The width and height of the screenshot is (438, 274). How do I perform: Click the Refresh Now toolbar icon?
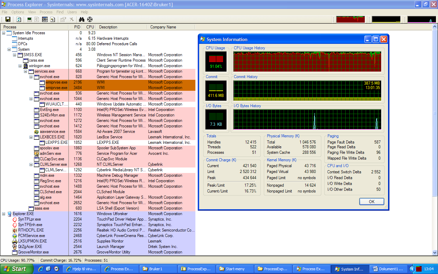(19, 20)
